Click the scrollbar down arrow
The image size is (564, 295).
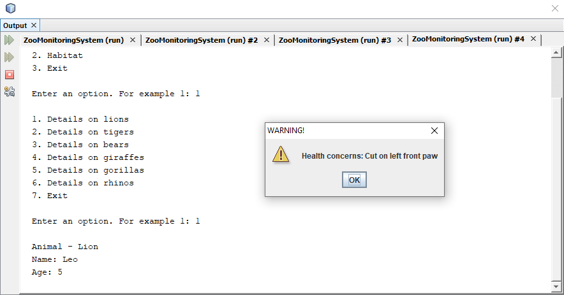pyautogui.click(x=556, y=286)
